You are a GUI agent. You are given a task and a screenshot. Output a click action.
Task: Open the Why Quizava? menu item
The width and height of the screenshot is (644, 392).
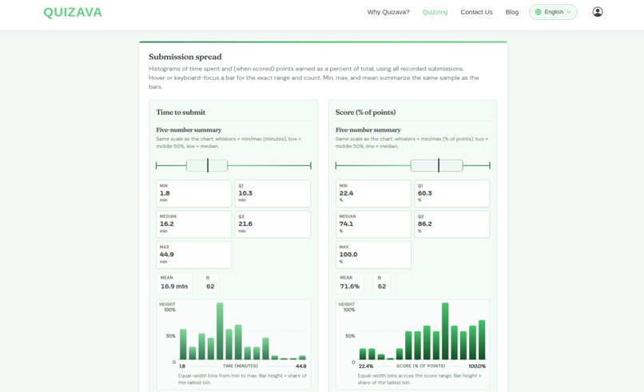coord(388,12)
